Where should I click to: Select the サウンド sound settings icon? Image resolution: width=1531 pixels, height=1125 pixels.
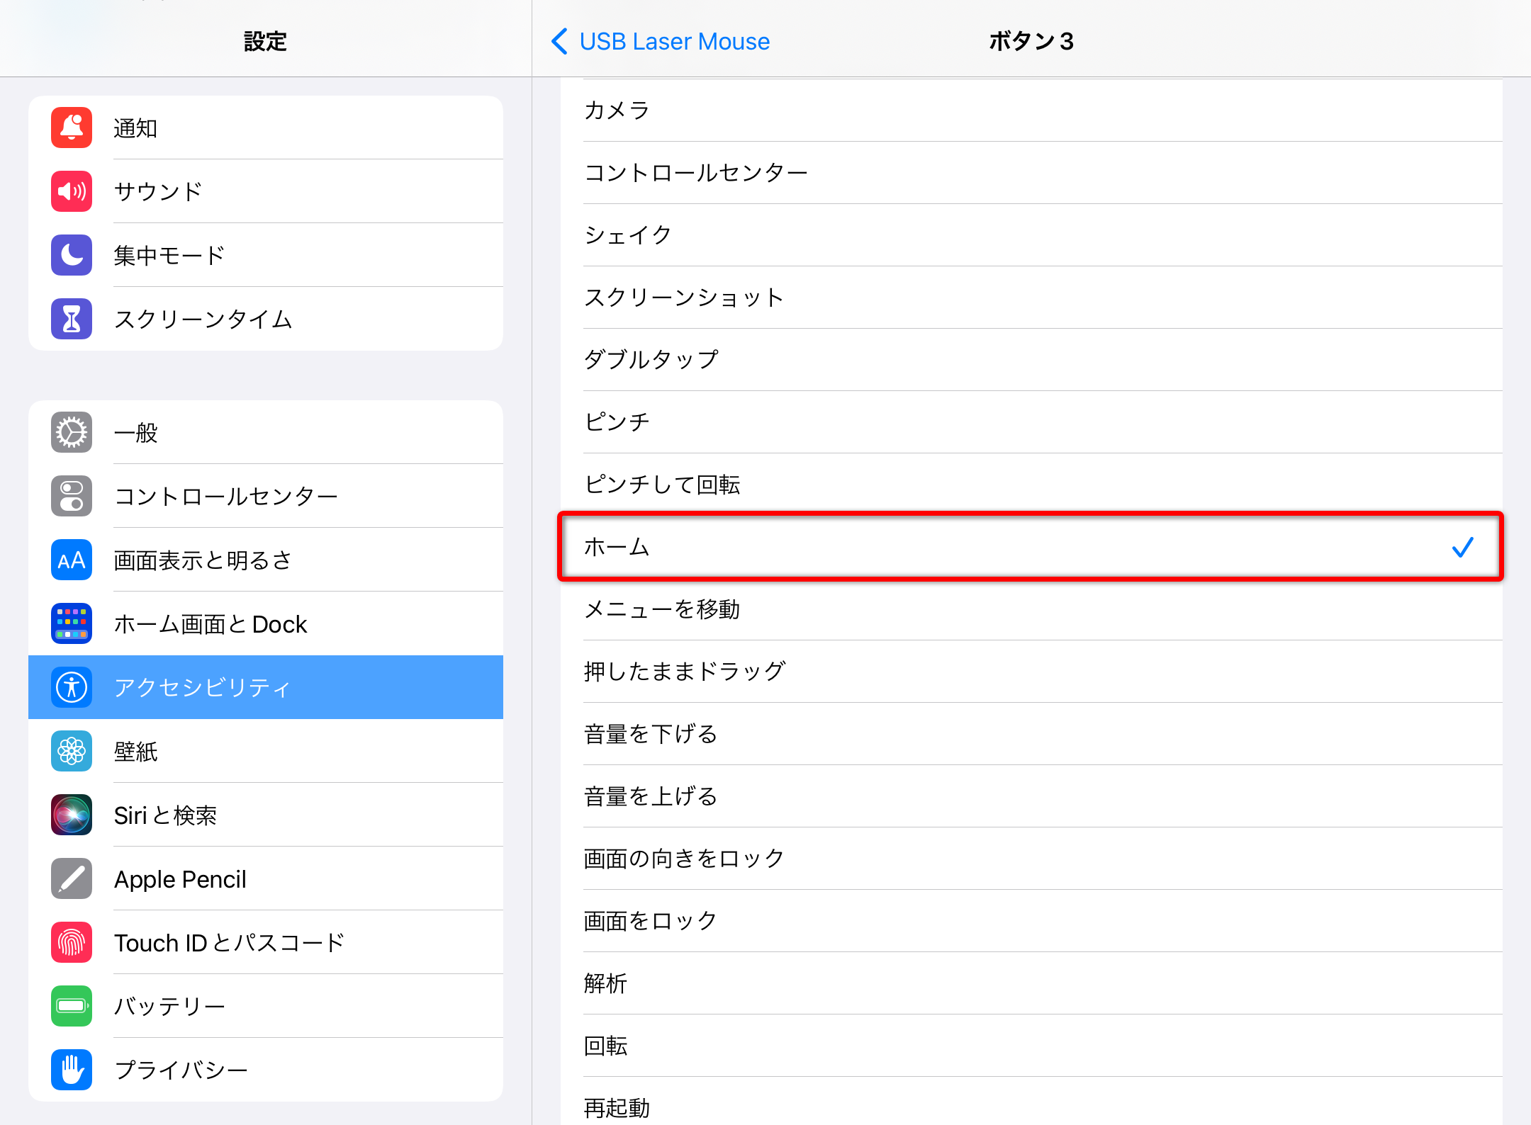(70, 191)
